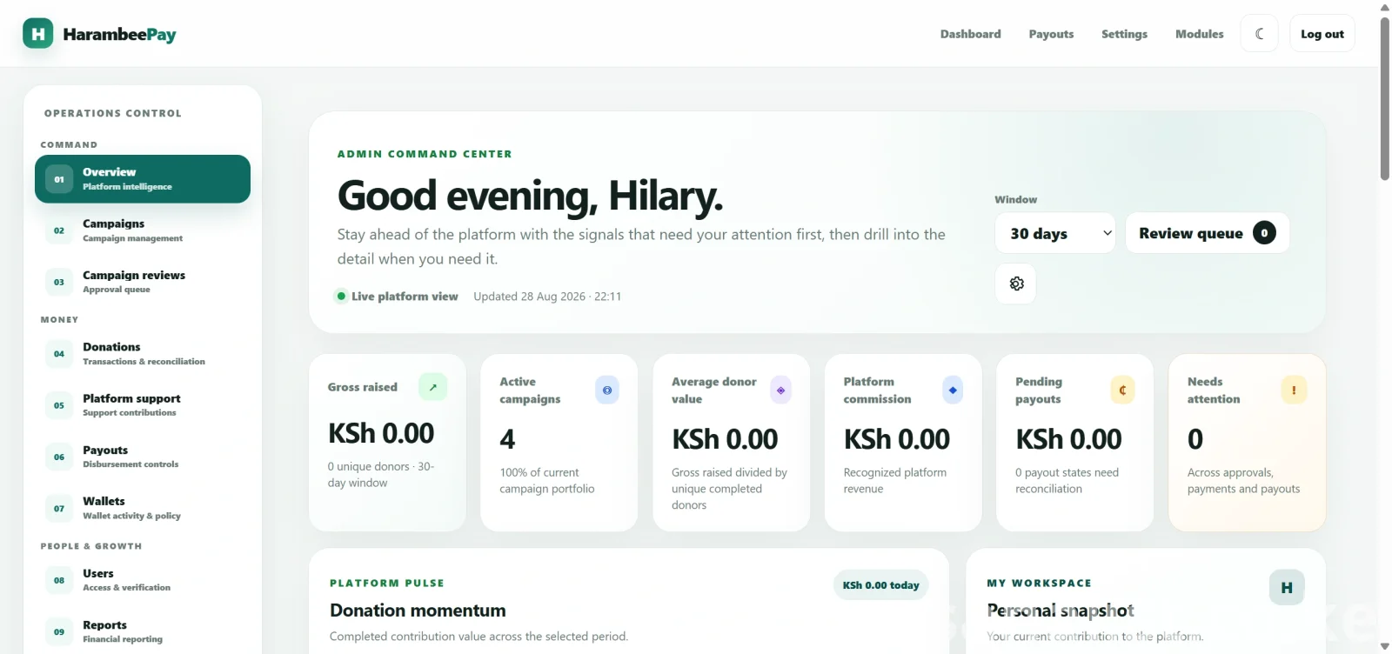Click the Gross raised trend arrow icon
The image size is (1392, 654).
(432, 387)
